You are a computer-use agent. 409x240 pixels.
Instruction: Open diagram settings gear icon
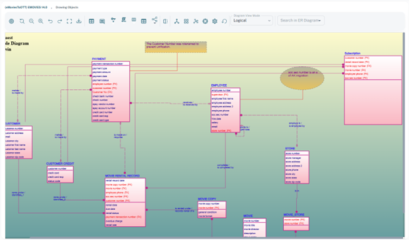[215, 21]
